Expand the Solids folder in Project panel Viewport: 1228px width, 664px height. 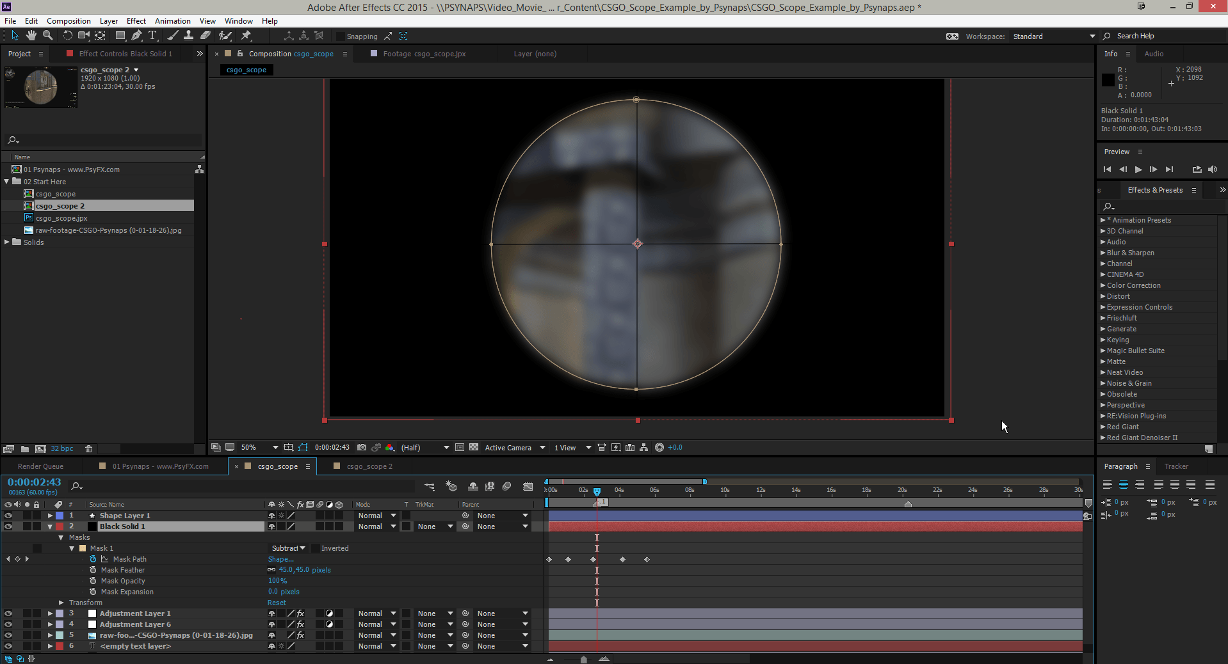click(x=6, y=242)
